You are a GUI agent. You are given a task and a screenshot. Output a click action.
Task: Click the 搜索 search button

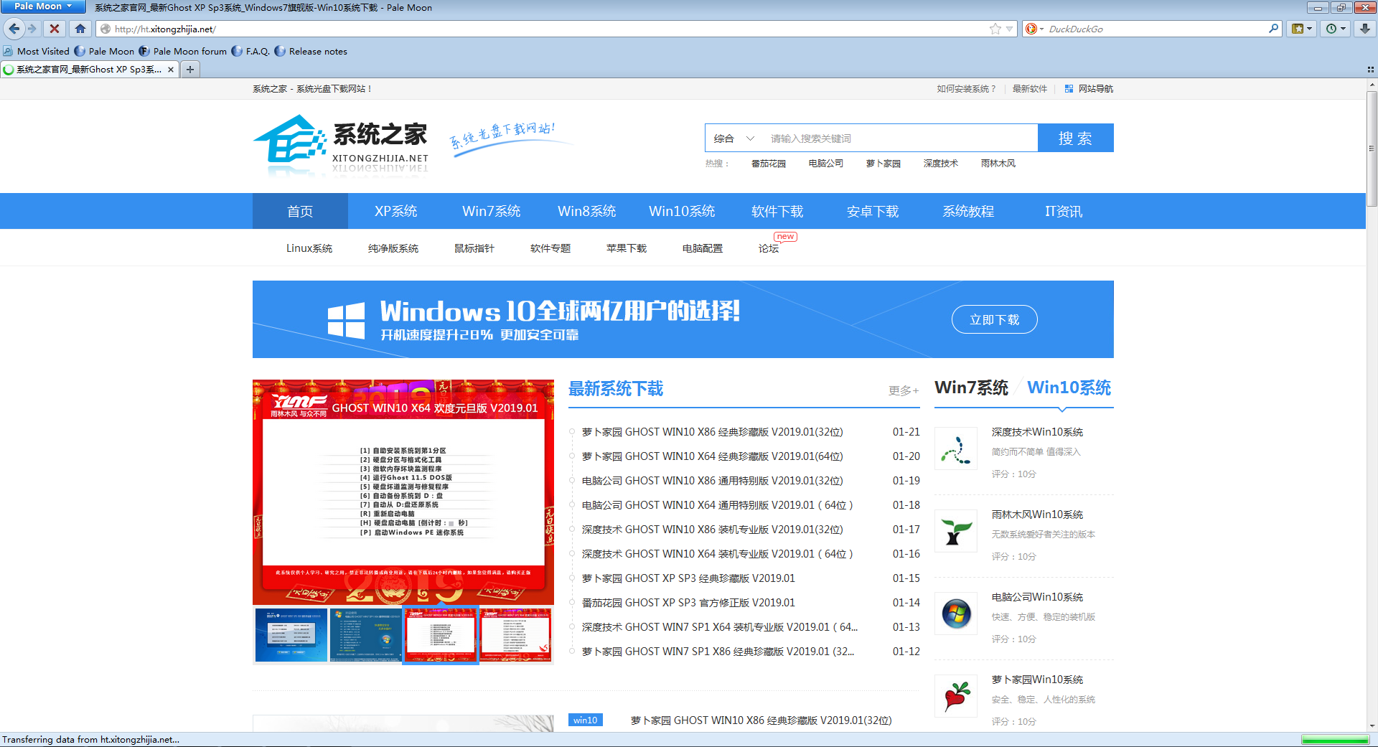(x=1075, y=138)
